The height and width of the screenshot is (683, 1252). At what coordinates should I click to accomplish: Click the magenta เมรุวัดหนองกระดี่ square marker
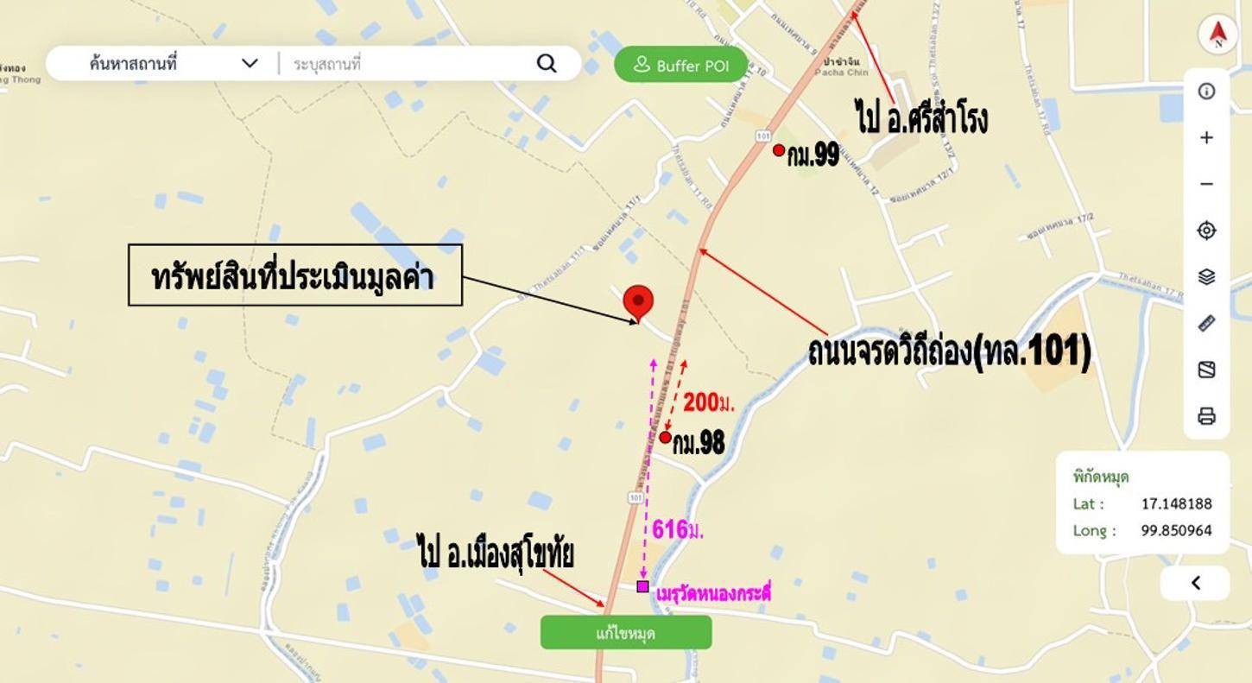(642, 586)
